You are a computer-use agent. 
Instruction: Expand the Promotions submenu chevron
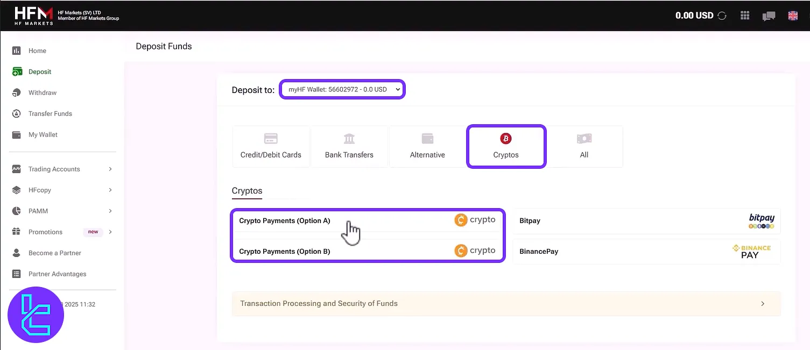coord(110,232)
